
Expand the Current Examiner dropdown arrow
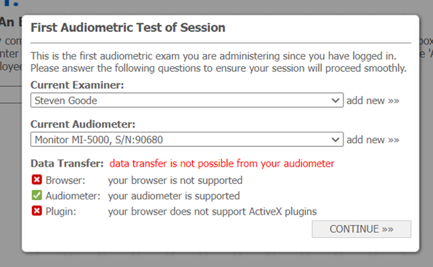(x=335, y=100)
